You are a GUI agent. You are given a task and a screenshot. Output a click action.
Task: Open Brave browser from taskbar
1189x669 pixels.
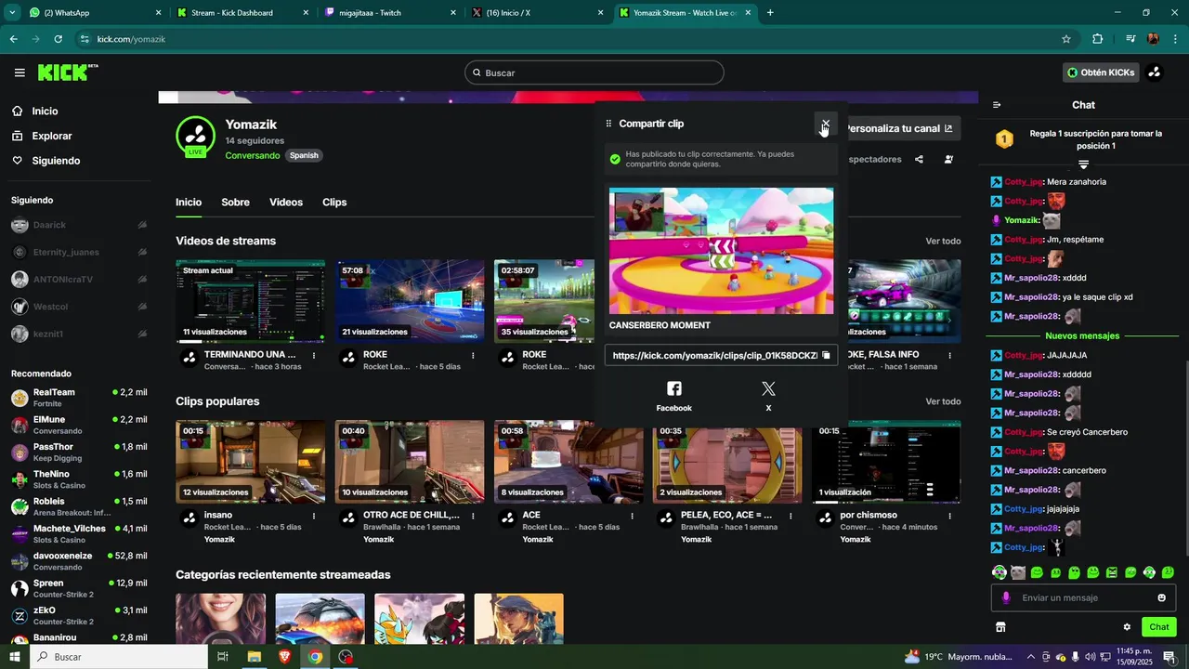pos(284,657)
